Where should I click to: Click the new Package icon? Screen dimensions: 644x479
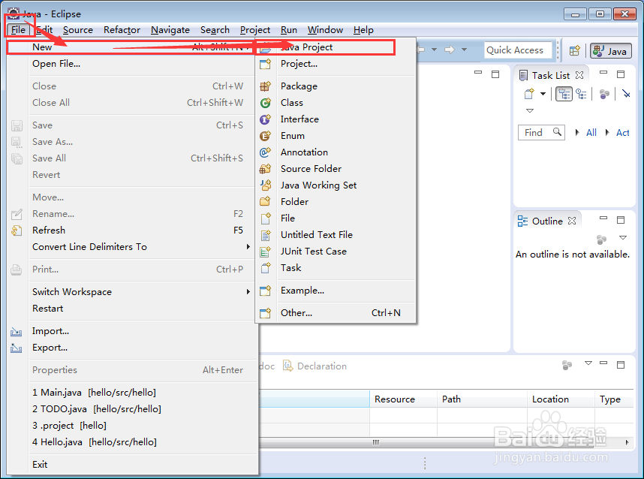click(265, 86)
